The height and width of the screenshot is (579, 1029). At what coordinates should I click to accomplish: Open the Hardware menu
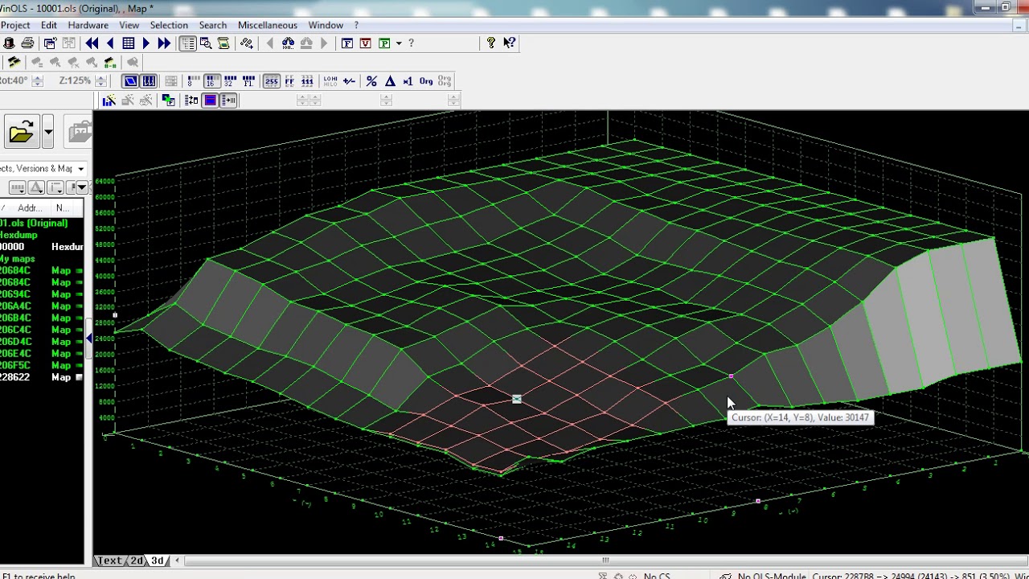(x=88, y=25)
